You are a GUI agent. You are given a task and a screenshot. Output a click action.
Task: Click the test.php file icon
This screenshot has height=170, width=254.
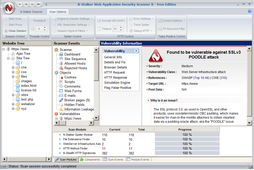pos(18,99)
